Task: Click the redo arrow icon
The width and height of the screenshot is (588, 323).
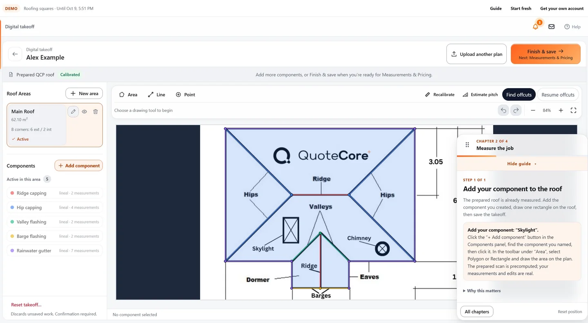Action: (x=516, y=110)
